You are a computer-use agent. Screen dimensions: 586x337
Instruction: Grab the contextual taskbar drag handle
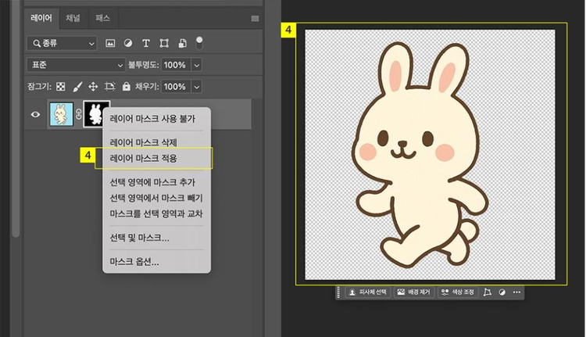point(338,292)
